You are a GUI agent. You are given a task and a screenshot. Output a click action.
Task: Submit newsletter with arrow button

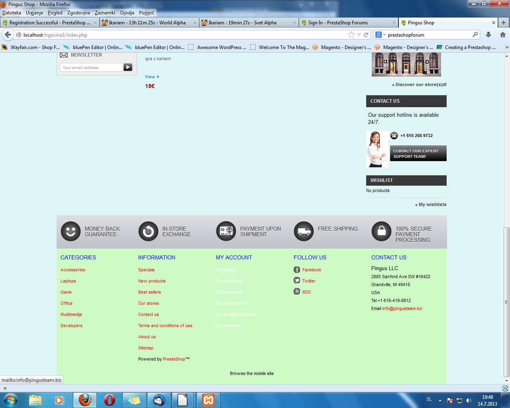tap(128, 67)
